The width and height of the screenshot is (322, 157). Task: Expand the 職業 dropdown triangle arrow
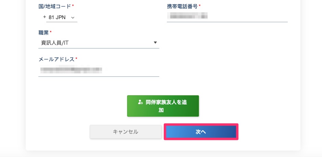[155, 43]
